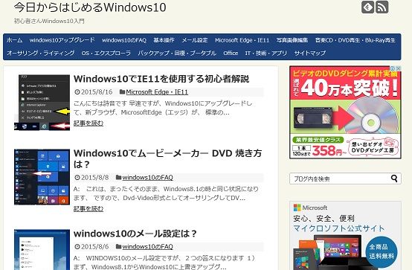Screen dimensions: 412x270
Task: Click the date 2015/8/8
Action: tap(95, 178)
